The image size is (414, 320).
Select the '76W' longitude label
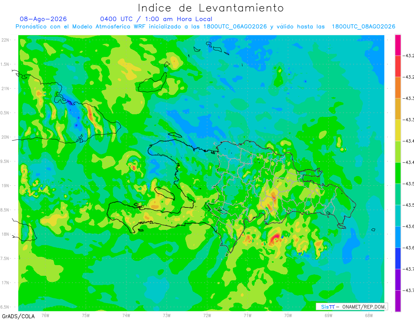coord(45,315)
